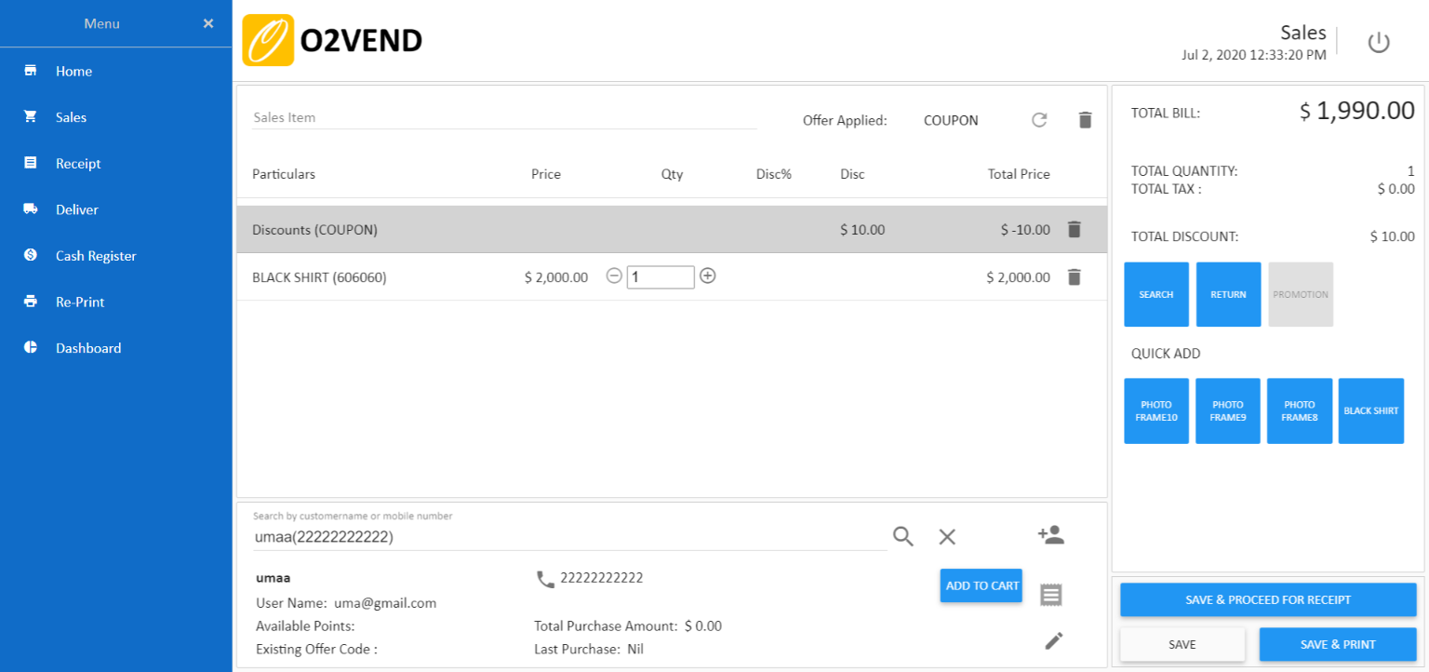Click the SAVE & PRINT button
Viewport: 1429px width, 672px height.
pyautogui.click(x=1337, y=644)
